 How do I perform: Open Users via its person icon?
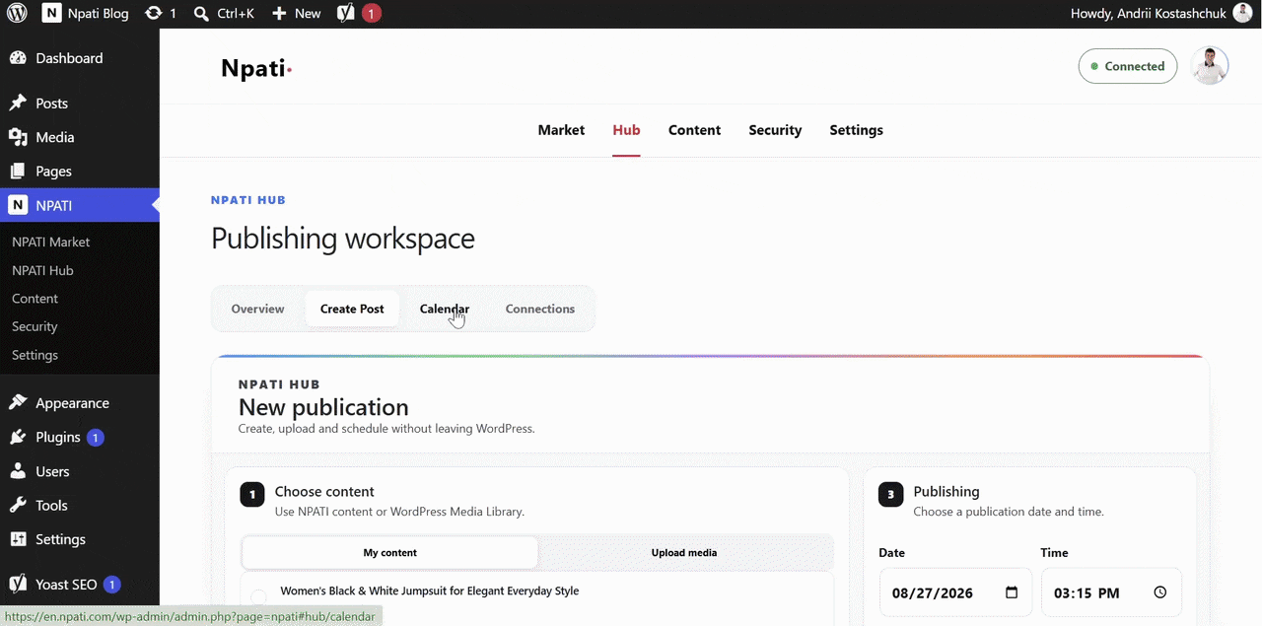(18, 471)
